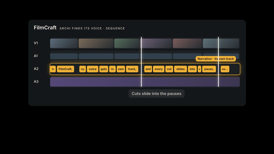The height and width of the screenshot is (154, 274).
Task: Click the 'voice' word chip
Action: [x=92, y=69]
